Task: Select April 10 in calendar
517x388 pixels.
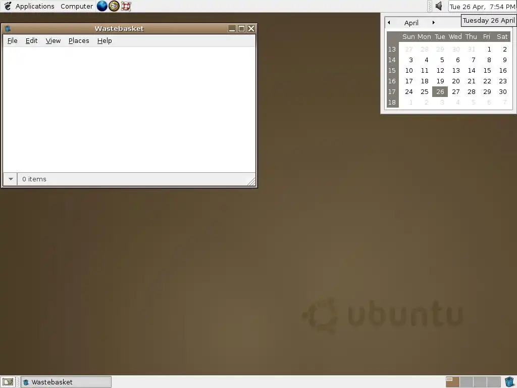Action: 409,71
